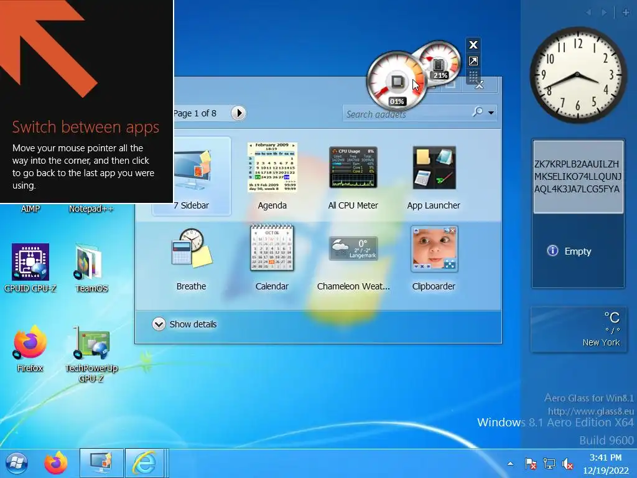
Task: Click the analog clock gadget
Action: (x=578, y=75)
